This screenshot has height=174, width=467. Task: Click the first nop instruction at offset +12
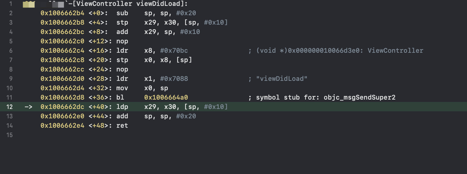click(122, 41)
